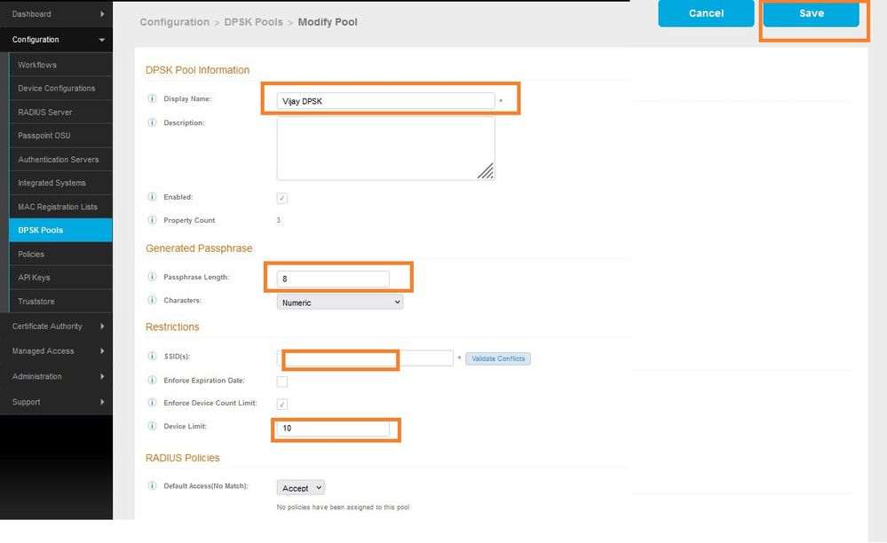Click into the Display Name text field

385,101
